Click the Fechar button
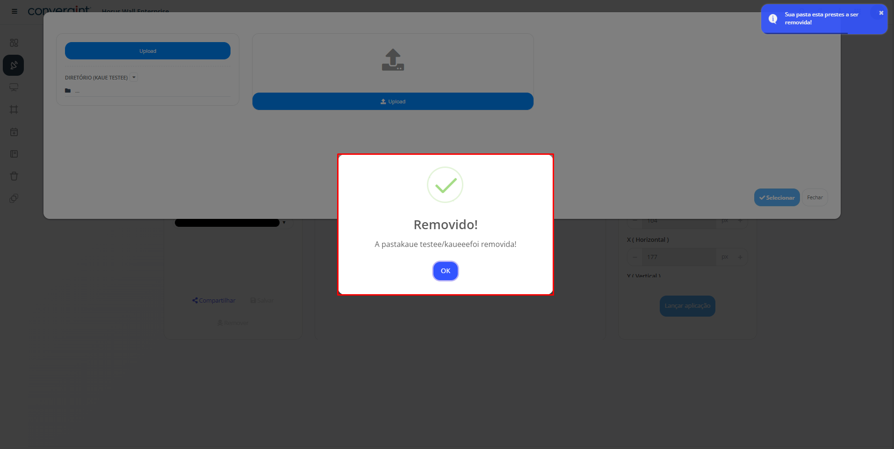894x449 pixels. 815,197
